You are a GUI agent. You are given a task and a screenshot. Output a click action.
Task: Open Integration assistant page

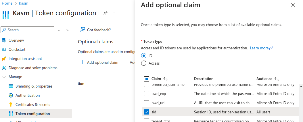coord(25,59)
